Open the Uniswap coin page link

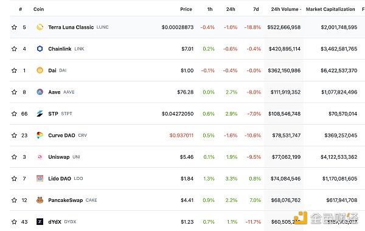[59, 157]
